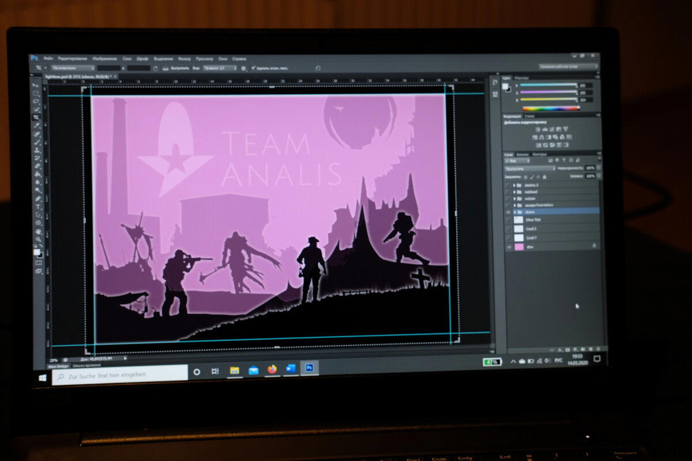
Task: Expand the escape from tarkov group
Action: coord(514,205)
